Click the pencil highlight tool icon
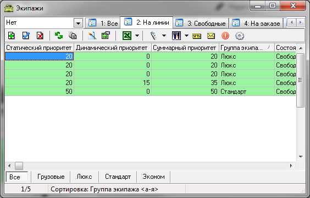 coord(92,36)
